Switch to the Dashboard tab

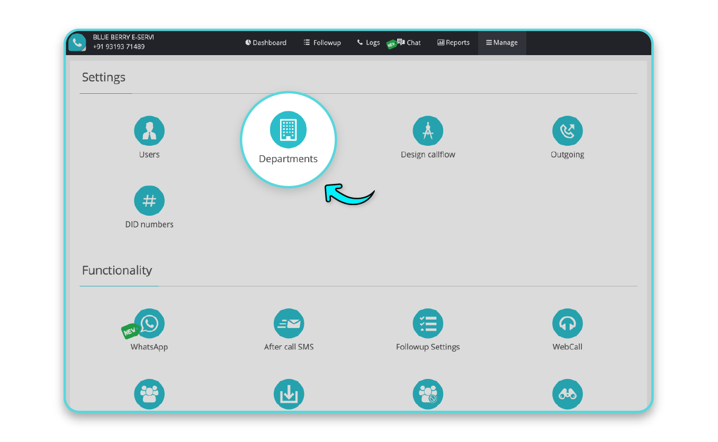tap(266, 42)
